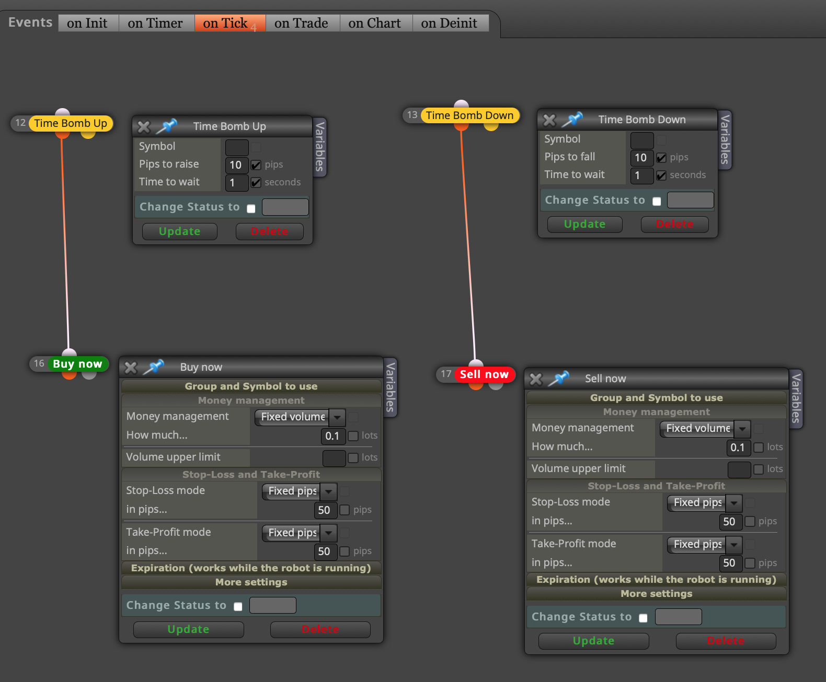The height and width of the screenshot is (682, 826).
Task: Click Update in Time Bomb Down panel
Action: (x=585, y=224)
